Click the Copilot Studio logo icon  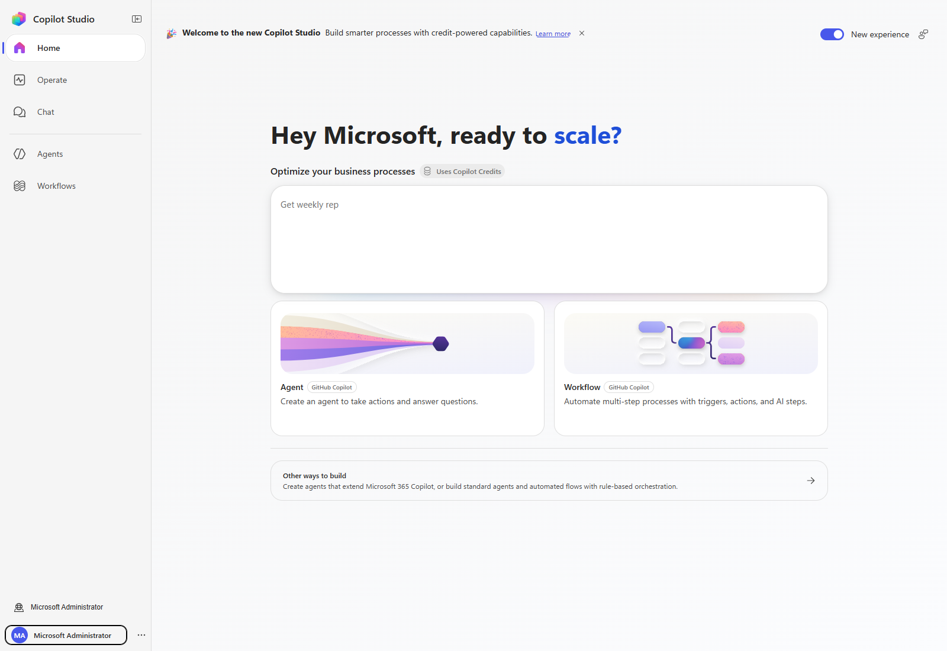pos(19,19)
